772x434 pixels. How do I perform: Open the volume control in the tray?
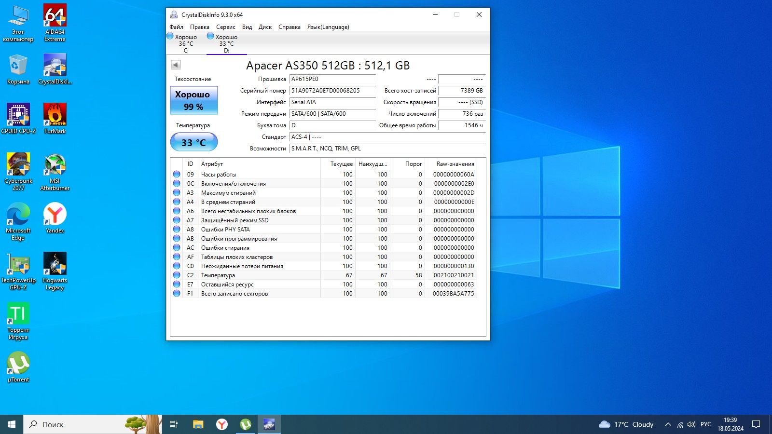click(x=691, y=424)
